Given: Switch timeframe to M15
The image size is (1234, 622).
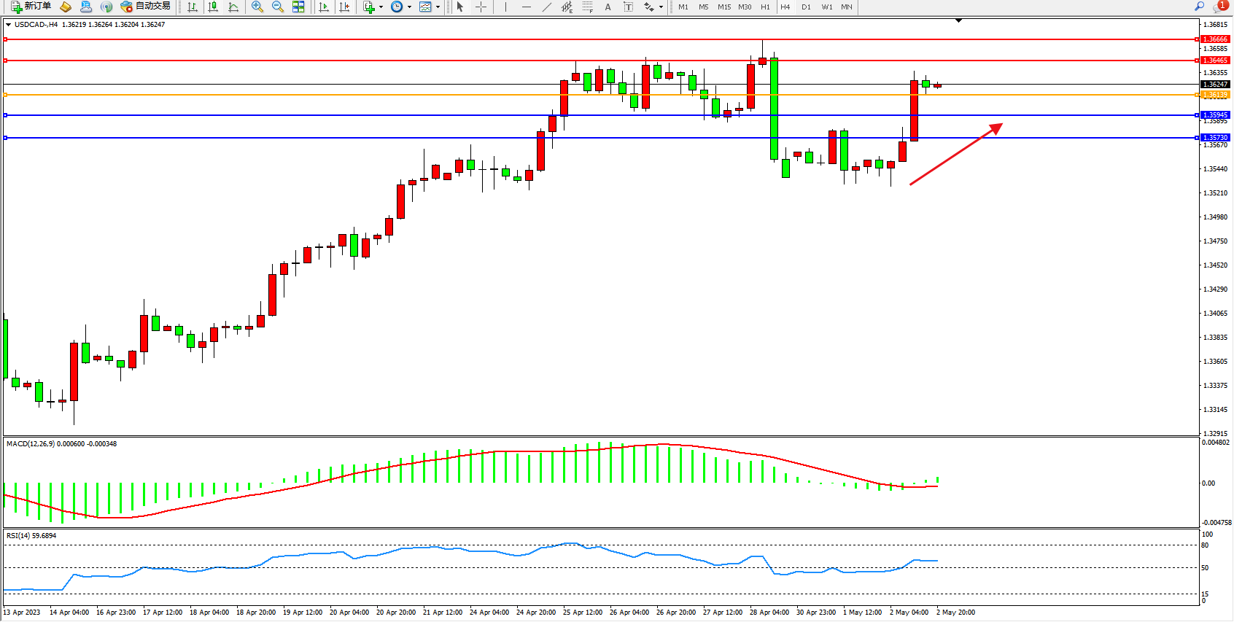Looking at the screenshot, I should [x=723, y=7].
